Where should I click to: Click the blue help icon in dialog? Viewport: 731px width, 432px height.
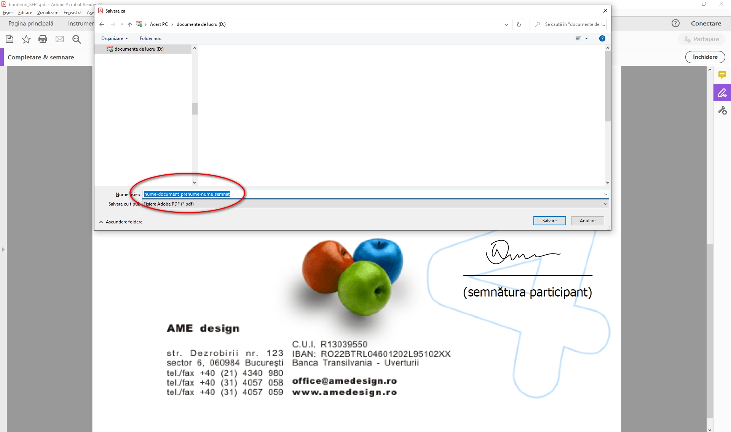(602, 38)
